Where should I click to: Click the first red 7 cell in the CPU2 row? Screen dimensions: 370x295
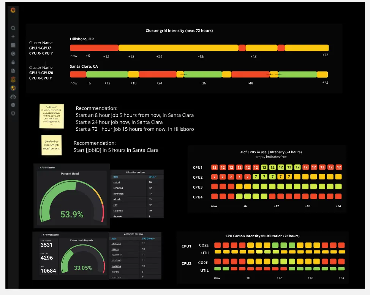[x=214, y=177]
